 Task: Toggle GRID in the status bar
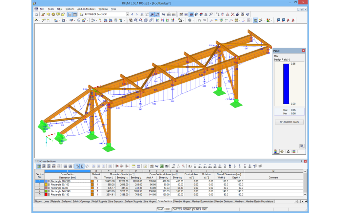click(x=168, y=209)
